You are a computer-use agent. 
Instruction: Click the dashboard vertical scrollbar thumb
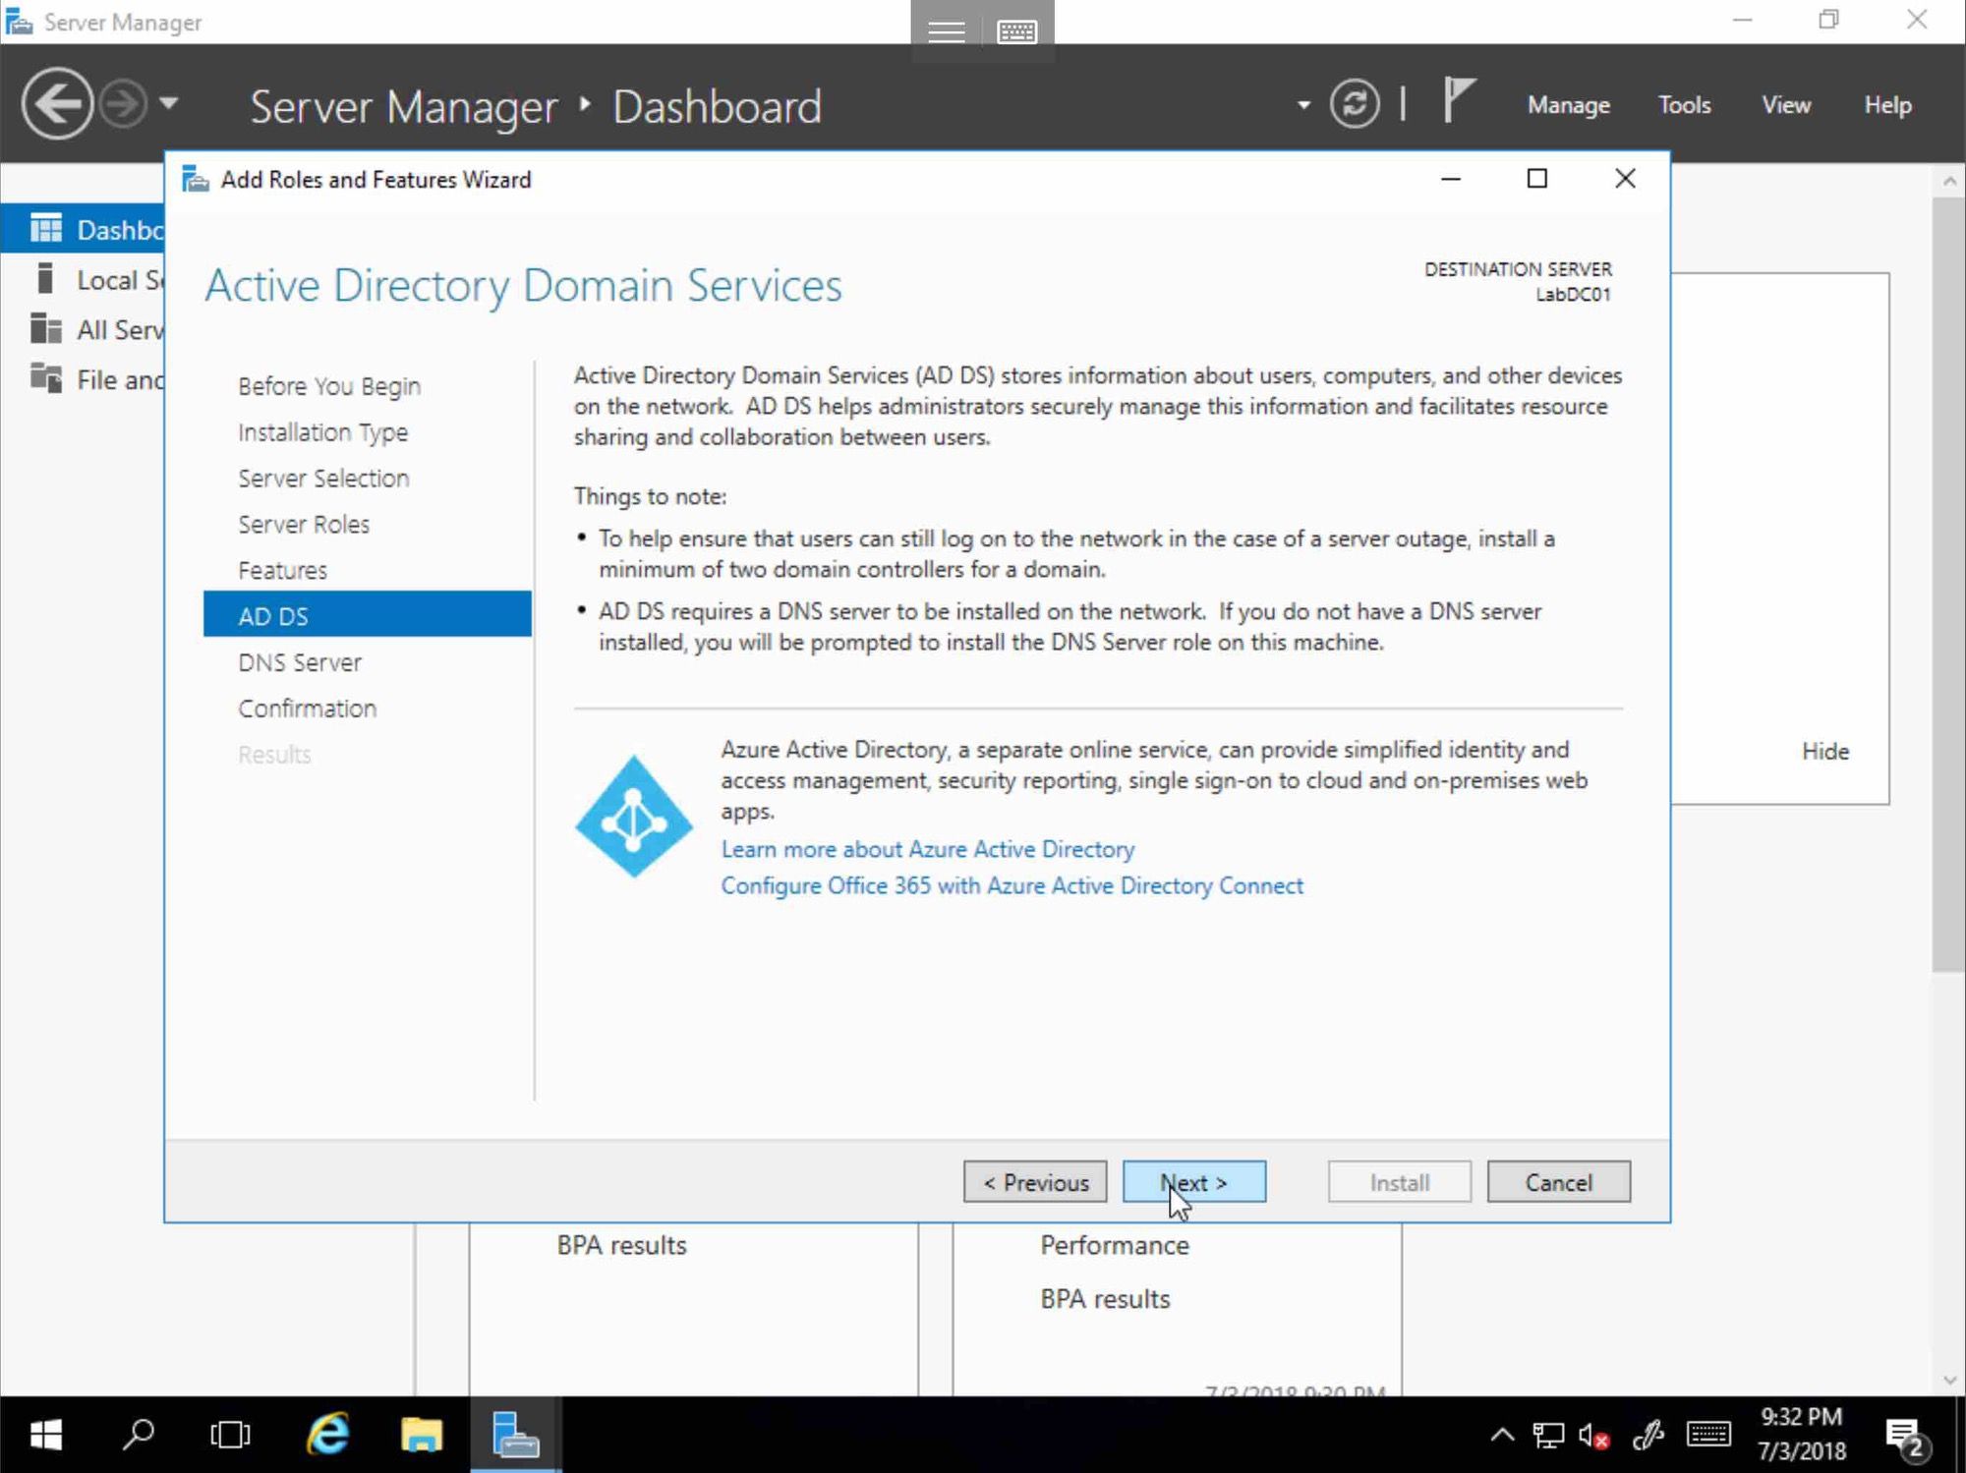click(1948, 585)
